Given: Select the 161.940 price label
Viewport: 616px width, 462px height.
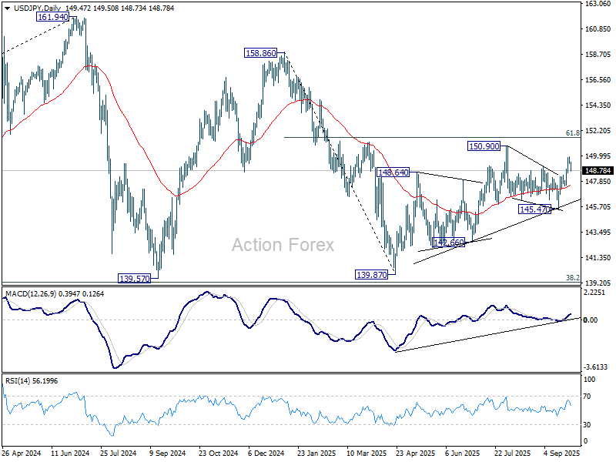Looking at the screenshot, I should coord(52,17).
